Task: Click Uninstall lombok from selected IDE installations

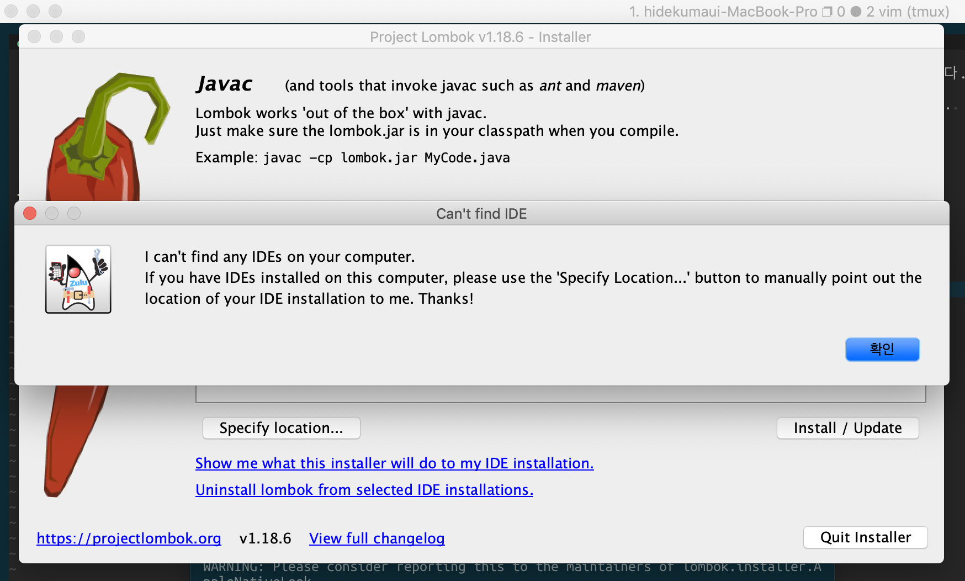Action: [364, 490]
